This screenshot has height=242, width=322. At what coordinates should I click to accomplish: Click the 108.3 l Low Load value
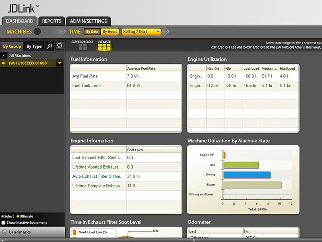pyautogui.click(x=250, y=76)
